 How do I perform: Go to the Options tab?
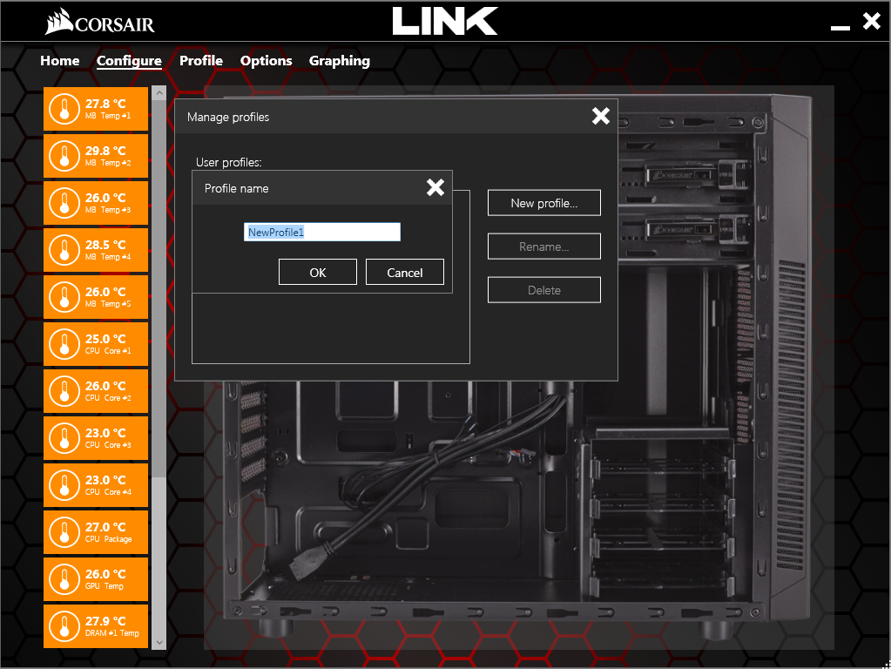coord(266,61)
